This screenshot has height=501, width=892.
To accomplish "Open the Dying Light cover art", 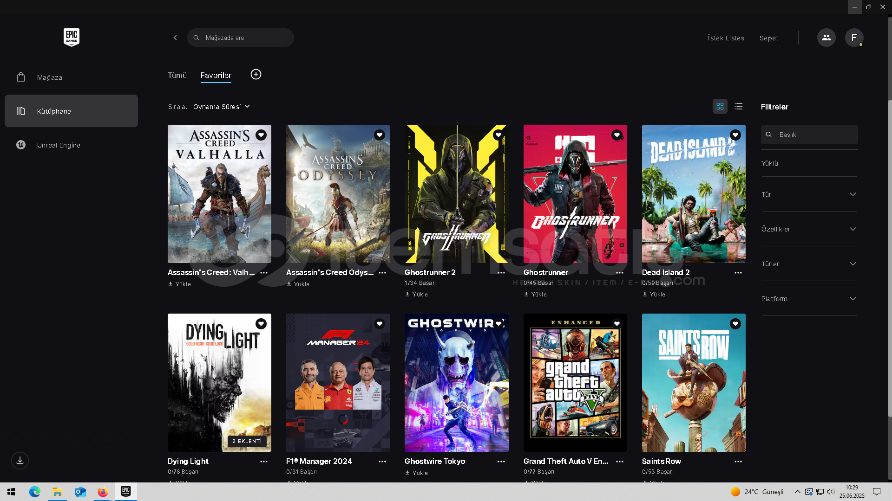I will click(219, 383).
